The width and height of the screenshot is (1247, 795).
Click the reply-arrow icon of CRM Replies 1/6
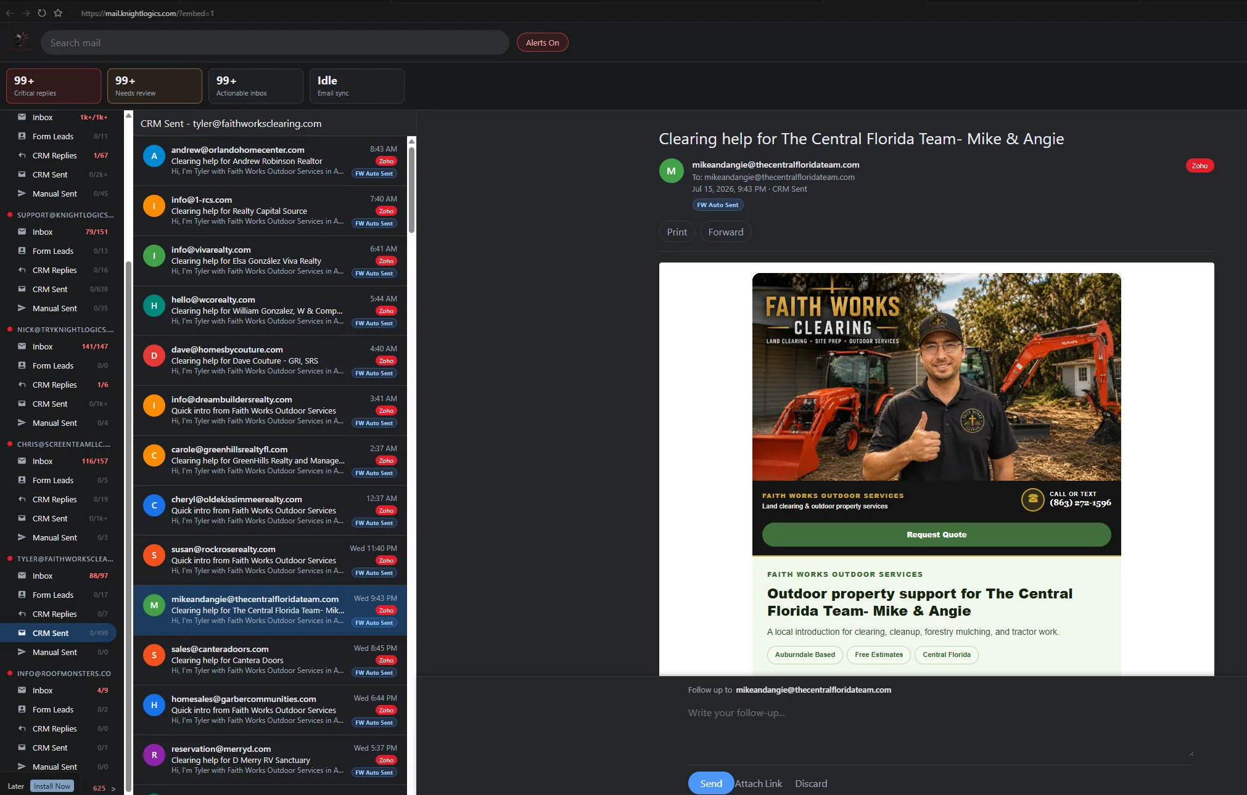[22, 385]
